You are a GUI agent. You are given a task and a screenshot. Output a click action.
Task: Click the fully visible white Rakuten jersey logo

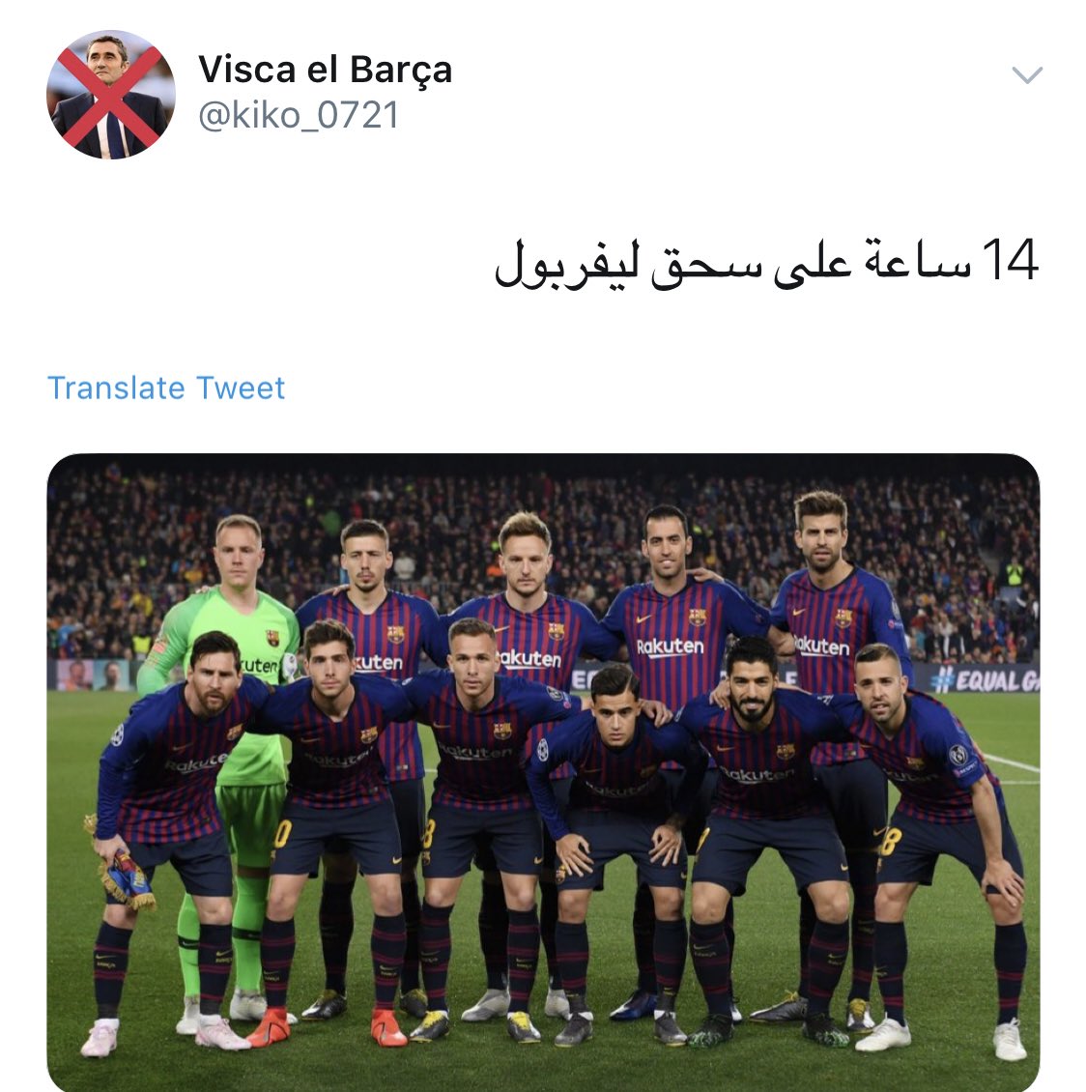pyautogui.click(x=670, y=647)
